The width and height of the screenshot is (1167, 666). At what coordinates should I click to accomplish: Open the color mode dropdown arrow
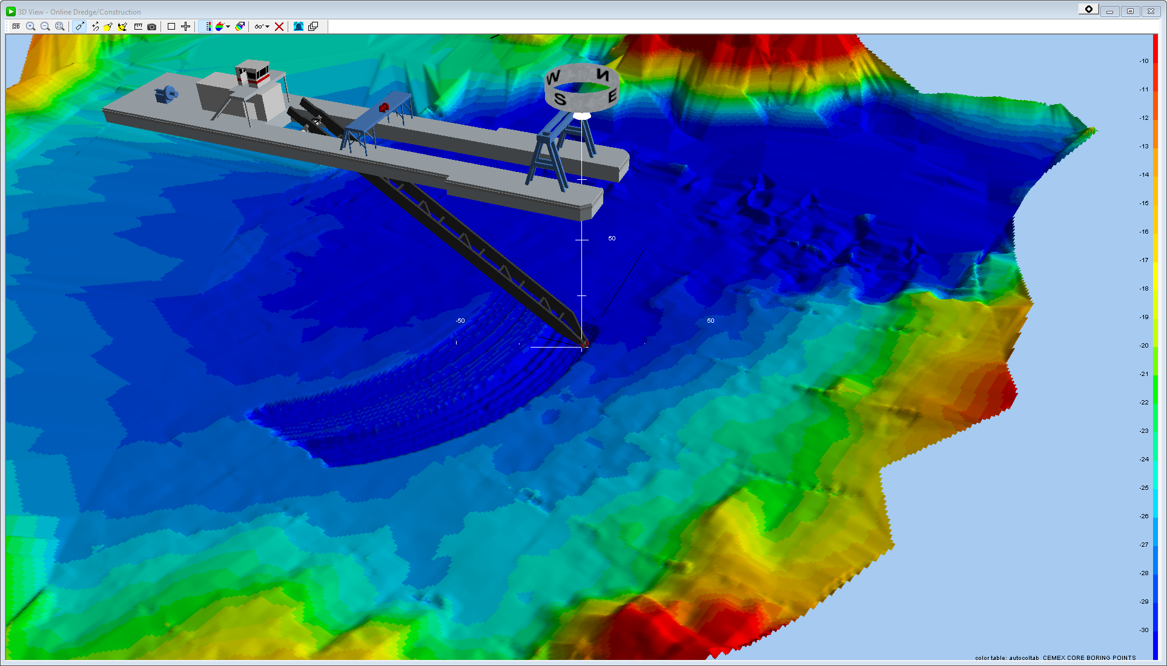[x=228, y=27]
